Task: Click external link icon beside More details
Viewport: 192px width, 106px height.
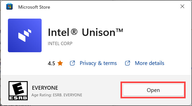Action: tap(128, 63)
